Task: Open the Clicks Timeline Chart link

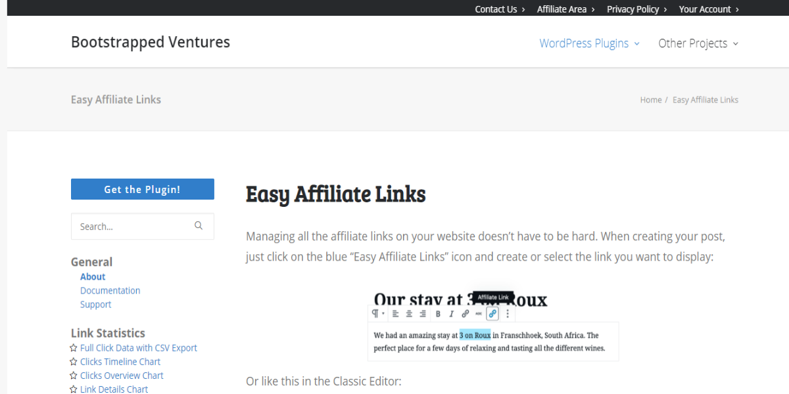Action: (x=120, y=362)
